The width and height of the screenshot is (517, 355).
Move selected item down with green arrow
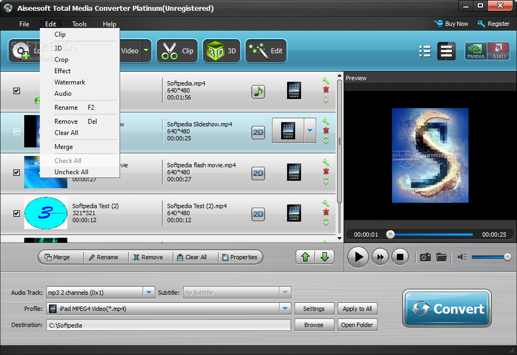tap(325, 257)
